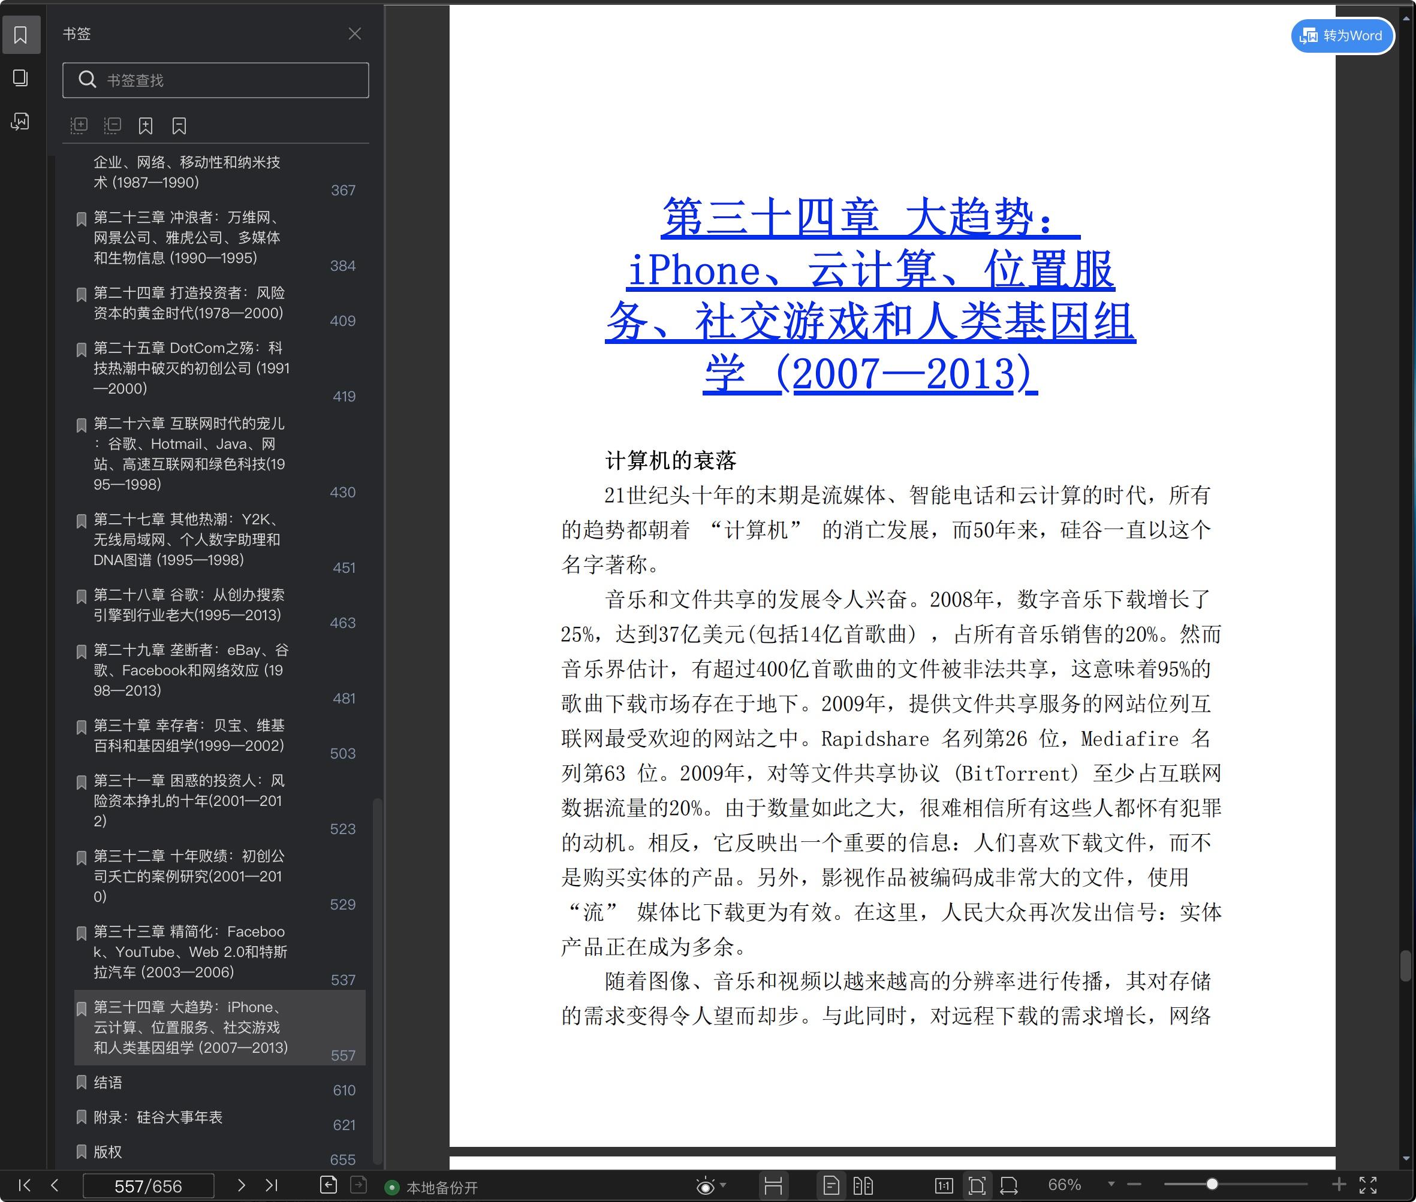Screen dimensions: 1416x1202
Task: Select the 结语 bookmark
Action: click(219, 1083)
